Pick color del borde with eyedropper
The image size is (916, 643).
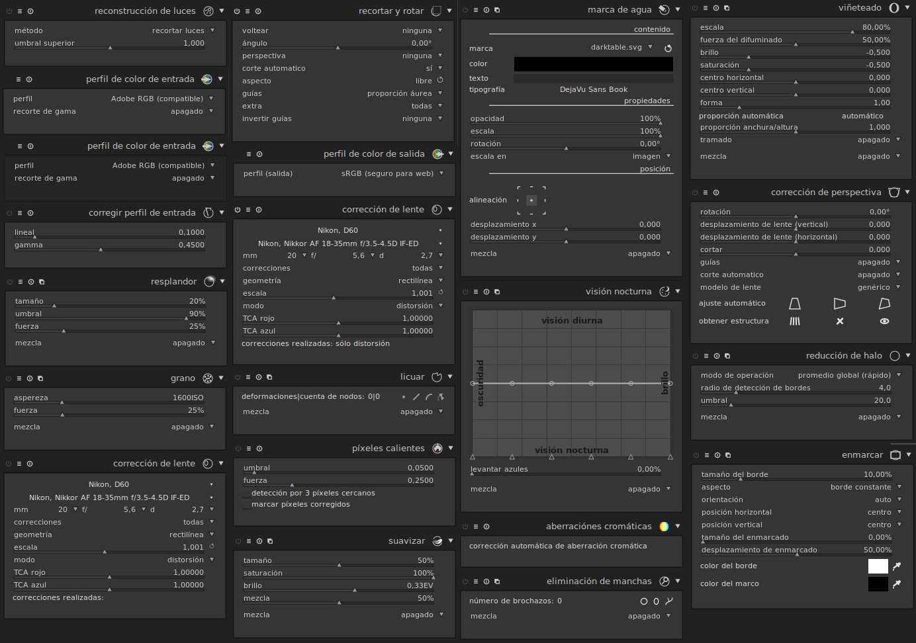(x=897, y=566)
